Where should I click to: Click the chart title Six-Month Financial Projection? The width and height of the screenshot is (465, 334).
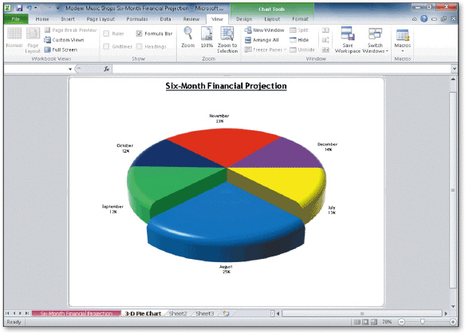[226, 85]
